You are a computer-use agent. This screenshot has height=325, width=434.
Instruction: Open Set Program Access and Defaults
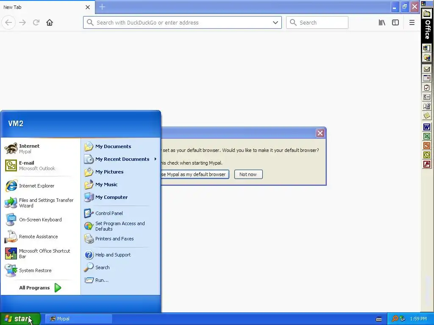[120, 226]
